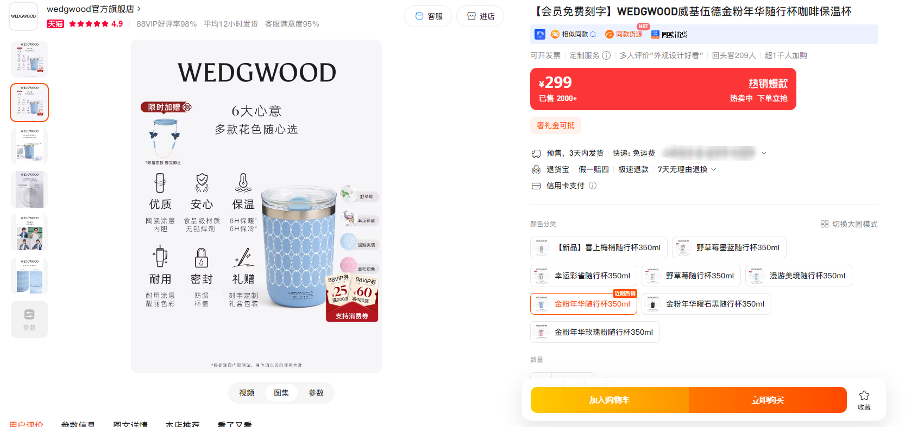911x427 pixels.
Task: Click info icon beside 信用卡支付
Action: pyautogui.click(x=593, y=186)
